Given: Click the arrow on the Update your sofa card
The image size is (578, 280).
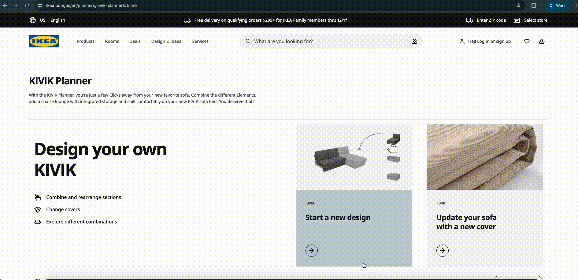Looking at the screenshot, I should tap(442, 250).
